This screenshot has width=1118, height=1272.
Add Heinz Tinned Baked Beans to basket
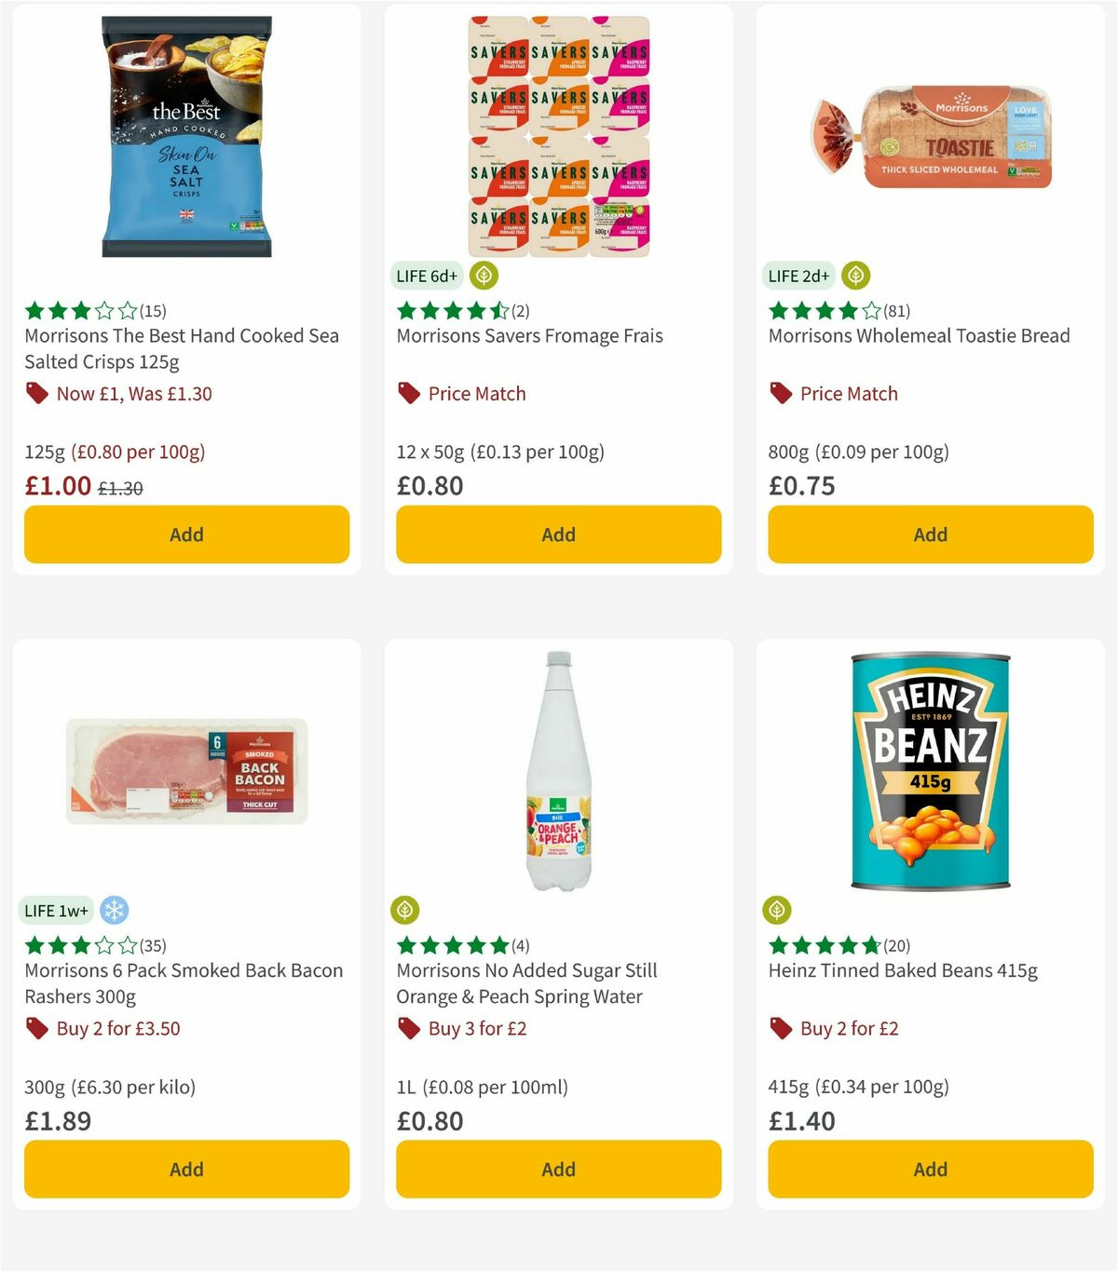pos(929,1169)
